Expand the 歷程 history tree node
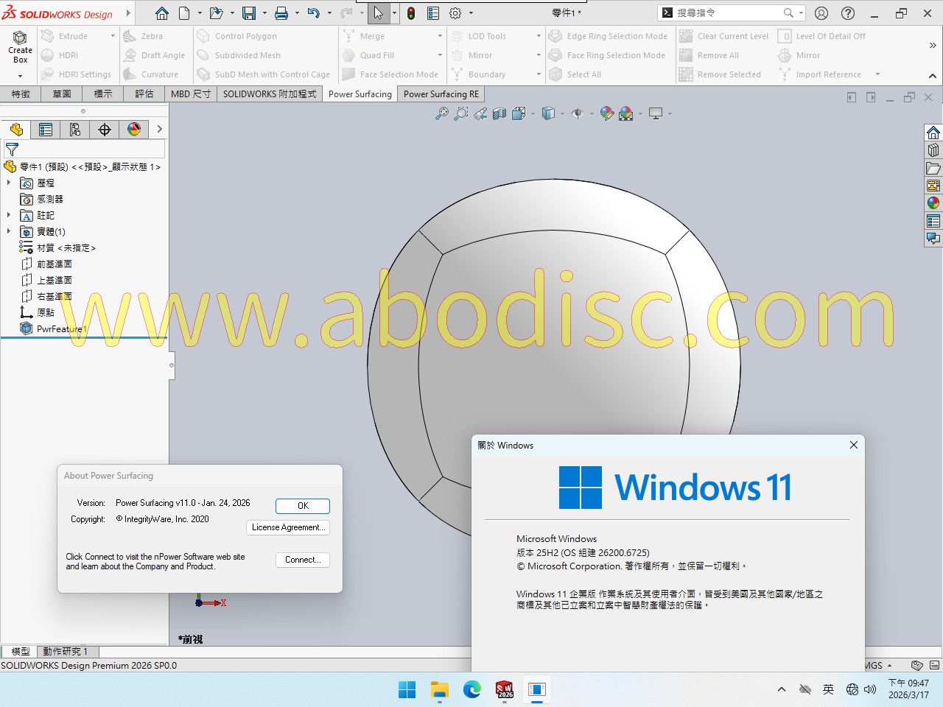This screenshot has height=707, width=943. click(x=9, y=183)
